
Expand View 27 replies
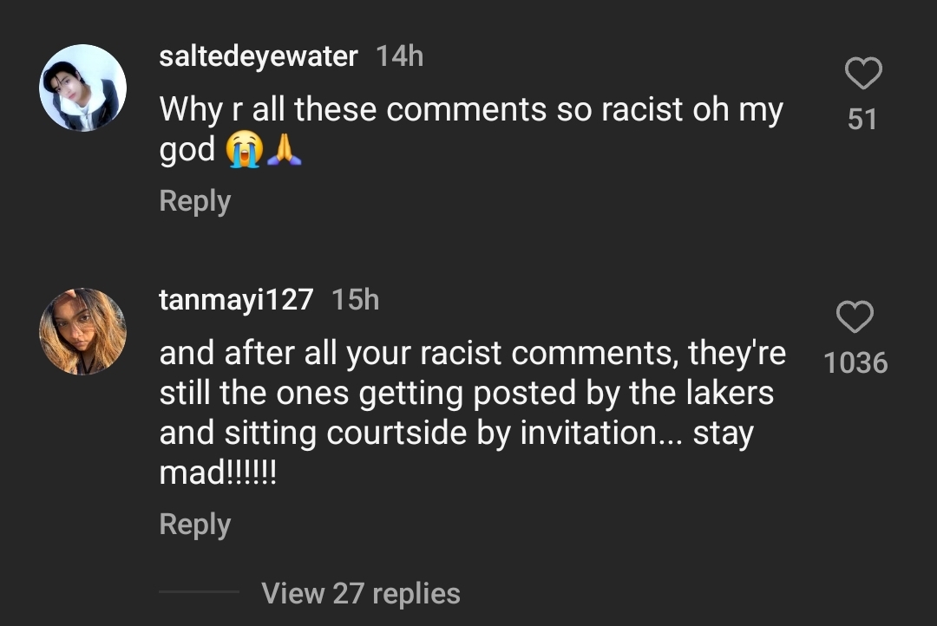360,594
